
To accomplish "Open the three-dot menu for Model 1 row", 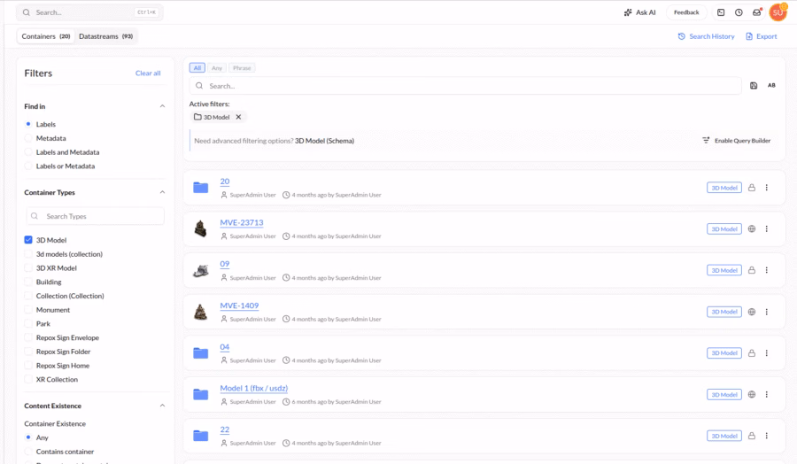I will click(x=767, y=394).
